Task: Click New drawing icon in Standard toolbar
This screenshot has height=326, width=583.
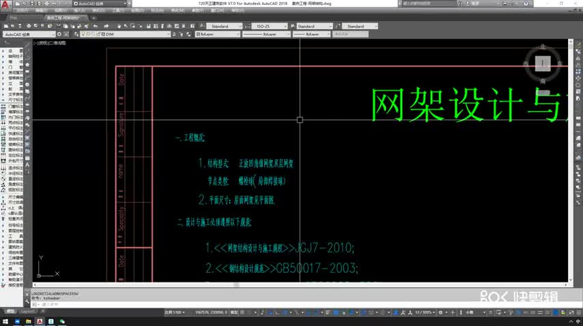Action: pyautogui.click(x=6, y=27)
